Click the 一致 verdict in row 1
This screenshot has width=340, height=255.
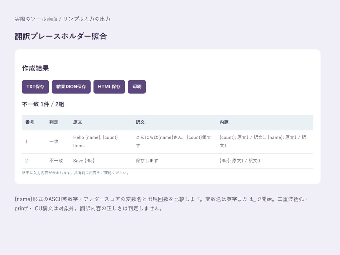point(54,141)
